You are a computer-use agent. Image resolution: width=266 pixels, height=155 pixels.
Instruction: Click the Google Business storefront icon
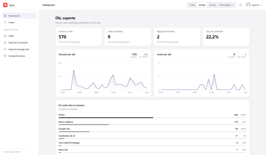(5, 56)
